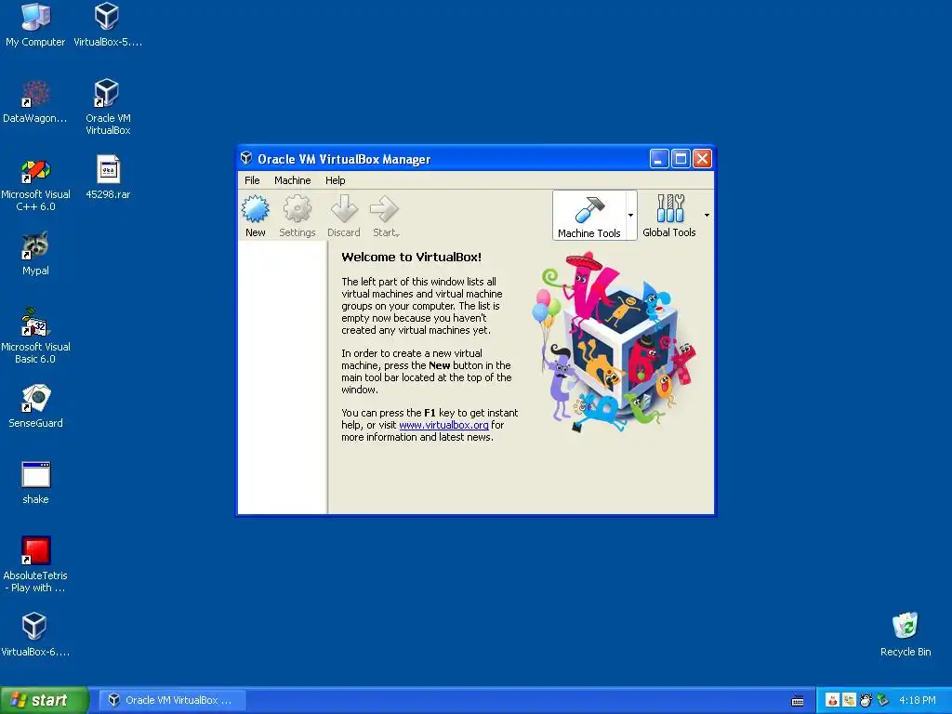Select the Oracle VM VirtualBox desktop shortcut
Screen dimensions: 952x714
pos(108,106)
